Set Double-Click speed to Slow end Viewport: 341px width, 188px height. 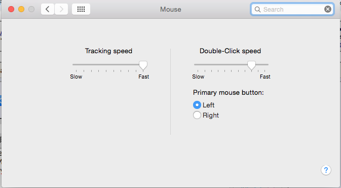198,65
